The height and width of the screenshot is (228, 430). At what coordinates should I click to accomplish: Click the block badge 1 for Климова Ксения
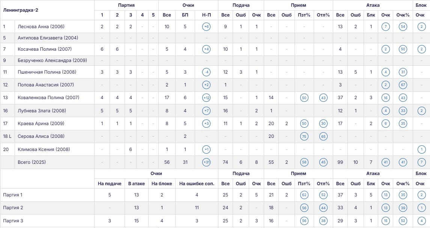[x=421, y=149]
